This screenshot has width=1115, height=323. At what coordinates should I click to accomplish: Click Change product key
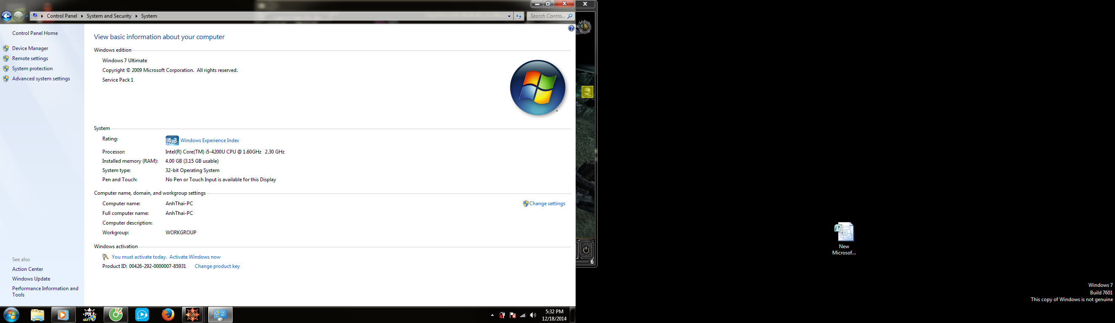tap(217, 266)
